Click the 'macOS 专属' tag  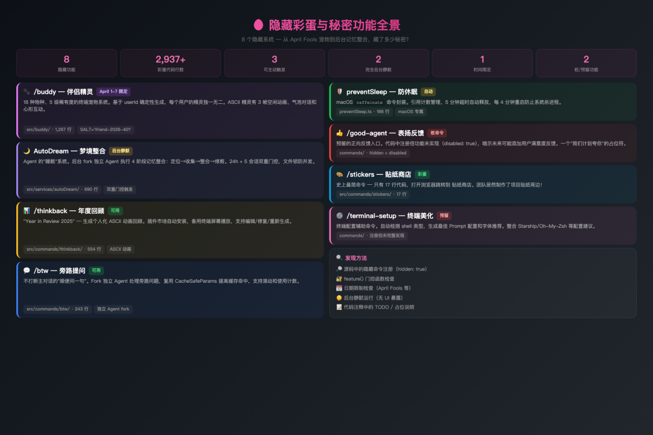[411, 112]
